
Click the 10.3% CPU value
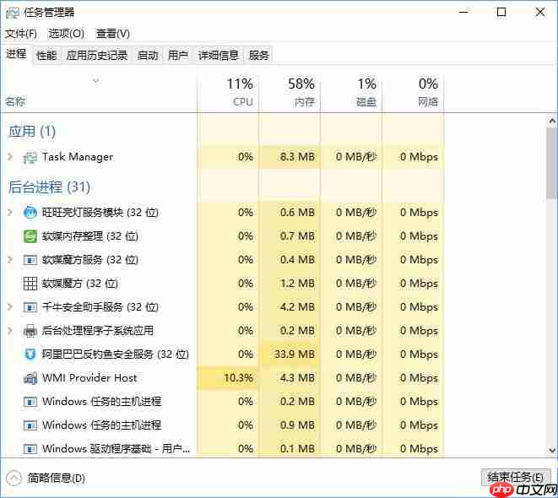(238, 378)
